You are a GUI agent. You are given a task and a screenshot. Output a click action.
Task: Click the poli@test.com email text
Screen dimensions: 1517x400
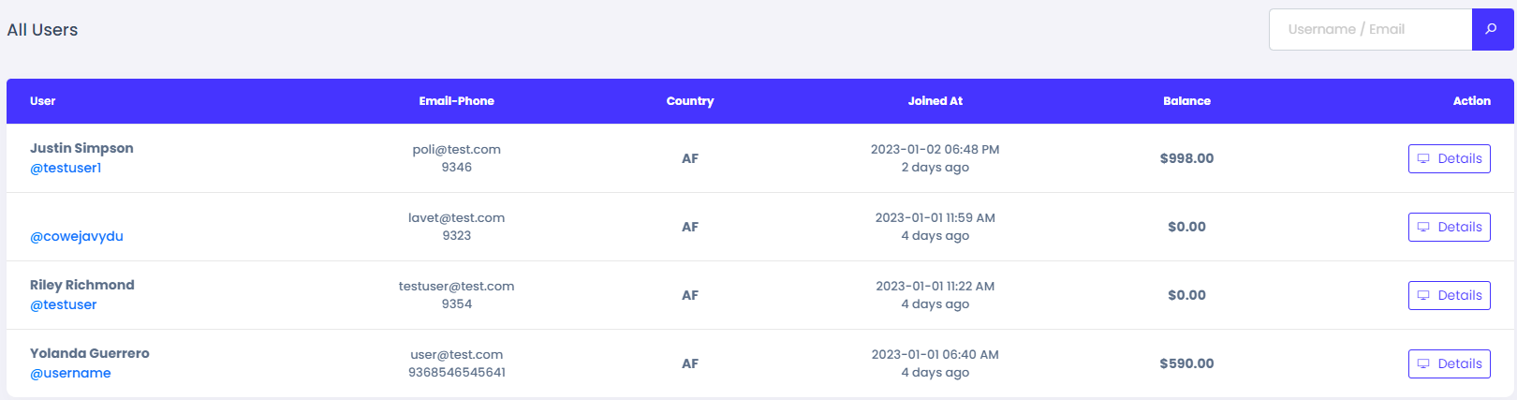click(456, 150)
